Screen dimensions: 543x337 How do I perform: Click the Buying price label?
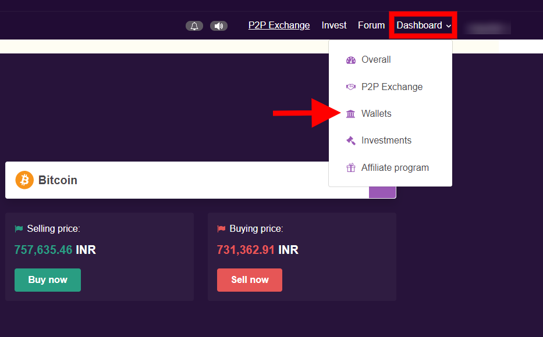pos(256,229)
